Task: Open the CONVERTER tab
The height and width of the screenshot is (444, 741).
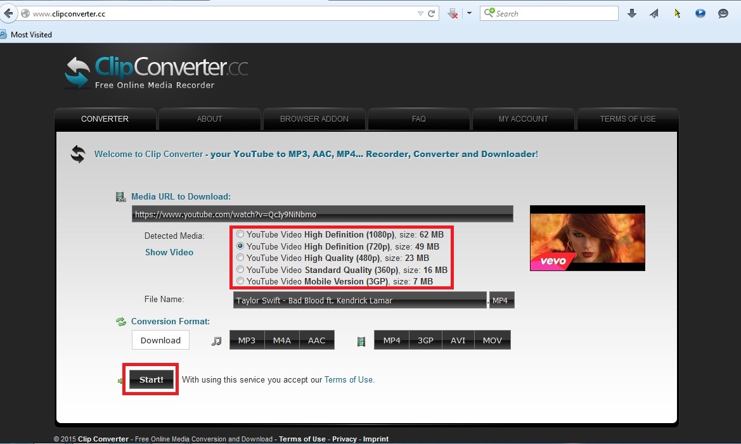Action: [x=105, y=119]
